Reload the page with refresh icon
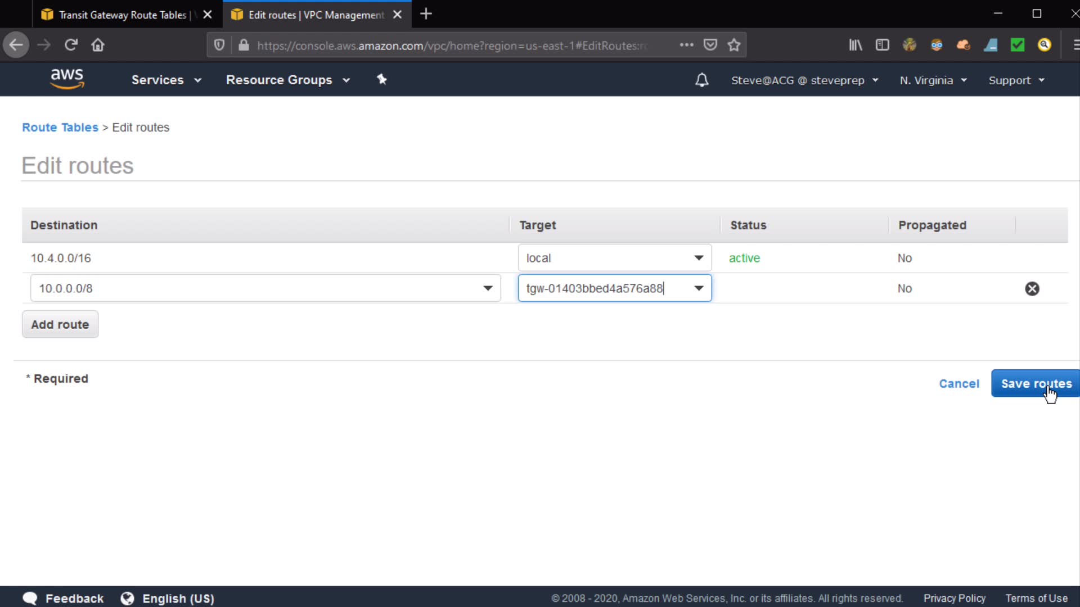The image size is (1080, 607). click(71, 45)
